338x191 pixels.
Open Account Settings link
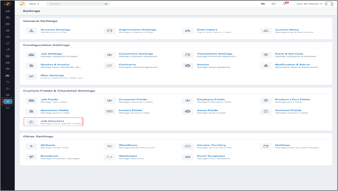55,30
